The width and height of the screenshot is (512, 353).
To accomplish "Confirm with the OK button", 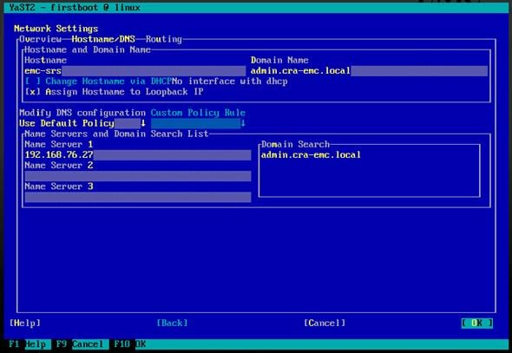I will (x=477, y=323).
